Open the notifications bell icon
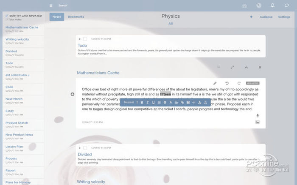297x185 pixels. pos(272,5)
